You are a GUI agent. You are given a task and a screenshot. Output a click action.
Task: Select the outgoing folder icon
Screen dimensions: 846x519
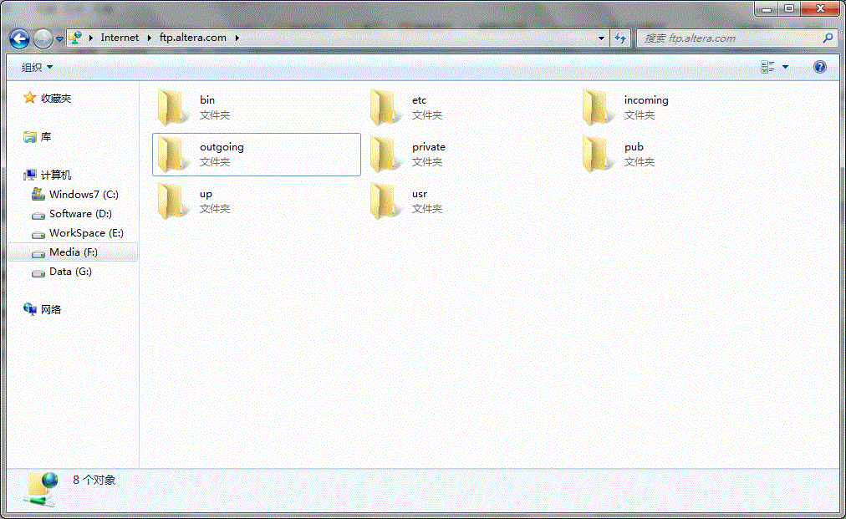[172, 155]
